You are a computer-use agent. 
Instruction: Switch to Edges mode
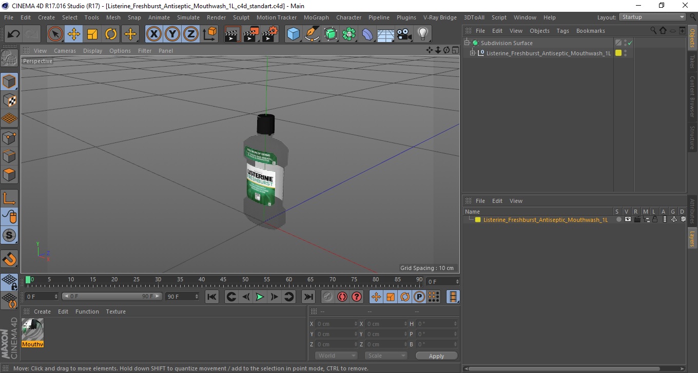[9, 156]
